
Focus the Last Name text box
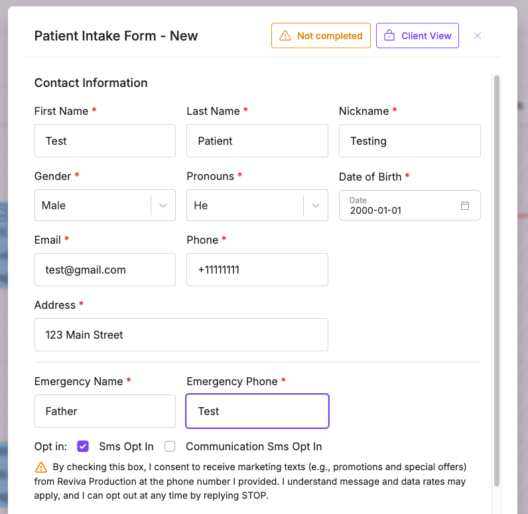click(x=257, y=141)
